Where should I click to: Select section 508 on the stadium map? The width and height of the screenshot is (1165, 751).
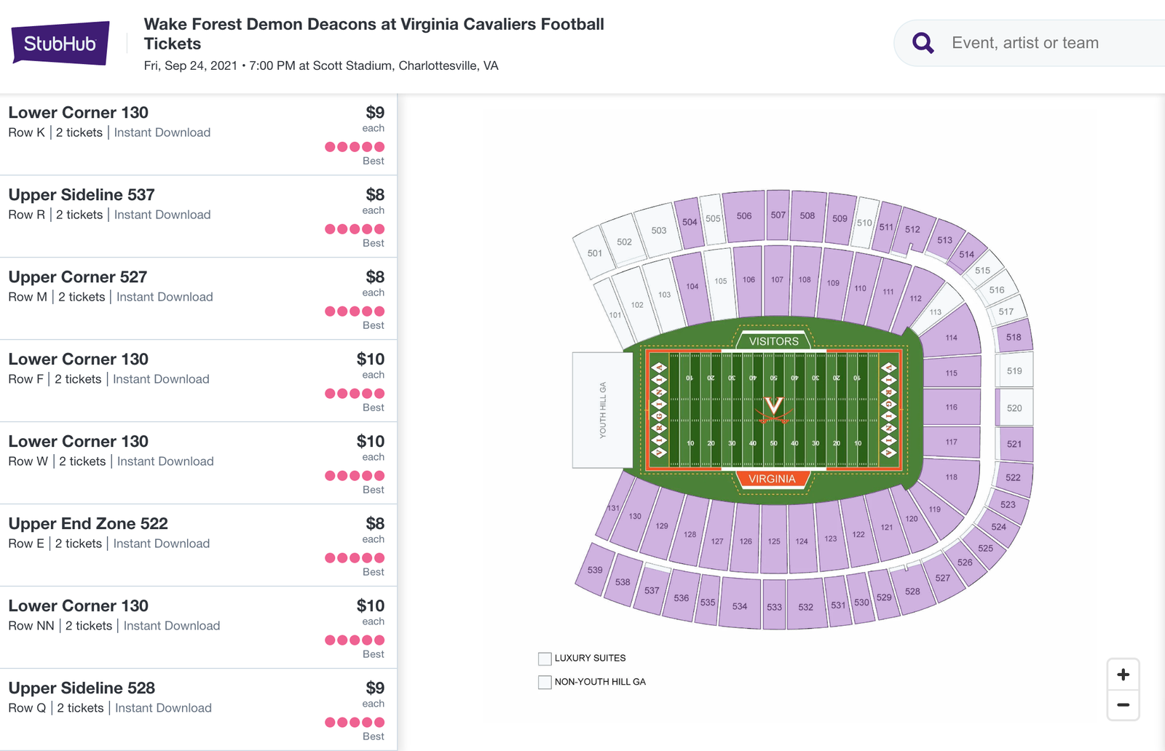point(807,215)
